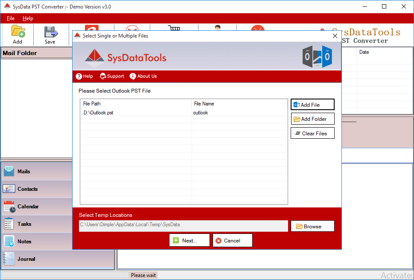Click Next to continue conversion
This screenshot has width=414, height=280.
189,240
